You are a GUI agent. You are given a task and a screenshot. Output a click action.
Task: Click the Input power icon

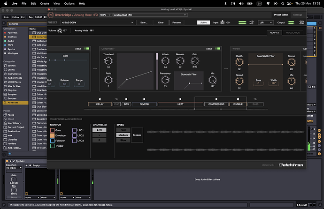[223, 22]
